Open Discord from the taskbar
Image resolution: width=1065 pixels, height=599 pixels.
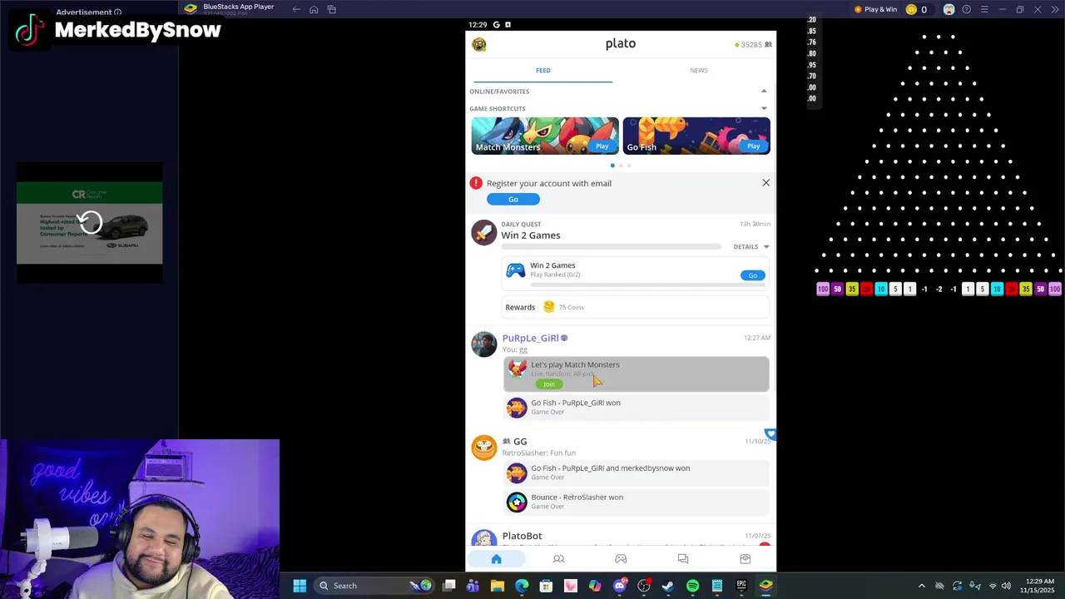[620, 586]
